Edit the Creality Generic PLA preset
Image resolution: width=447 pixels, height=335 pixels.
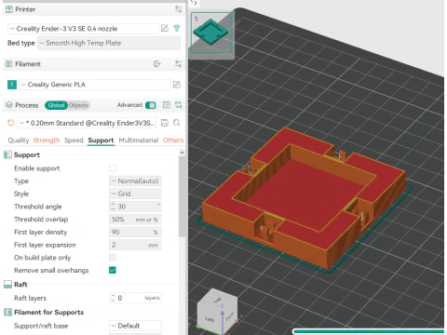177,85
